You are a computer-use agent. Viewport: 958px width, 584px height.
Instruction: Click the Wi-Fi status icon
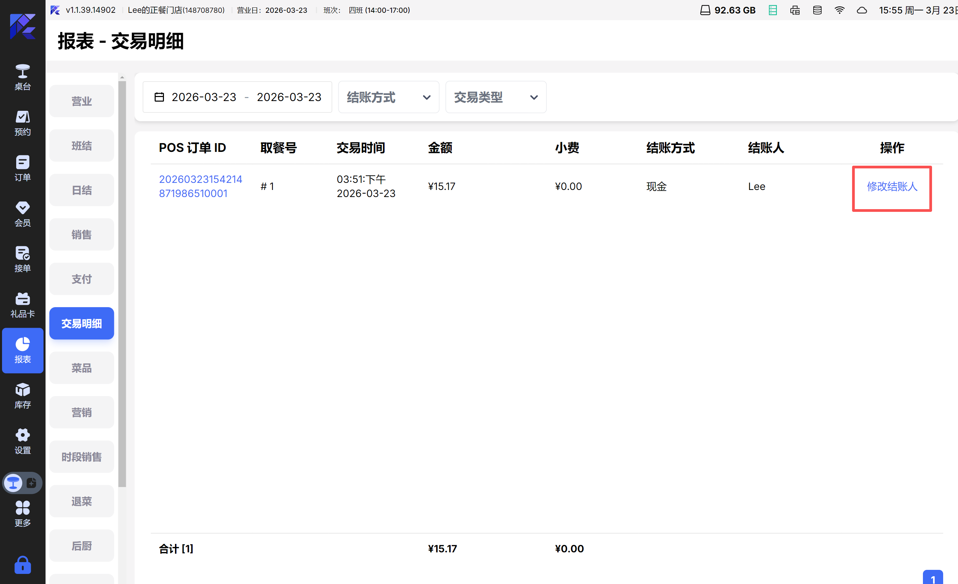[839, 10]
